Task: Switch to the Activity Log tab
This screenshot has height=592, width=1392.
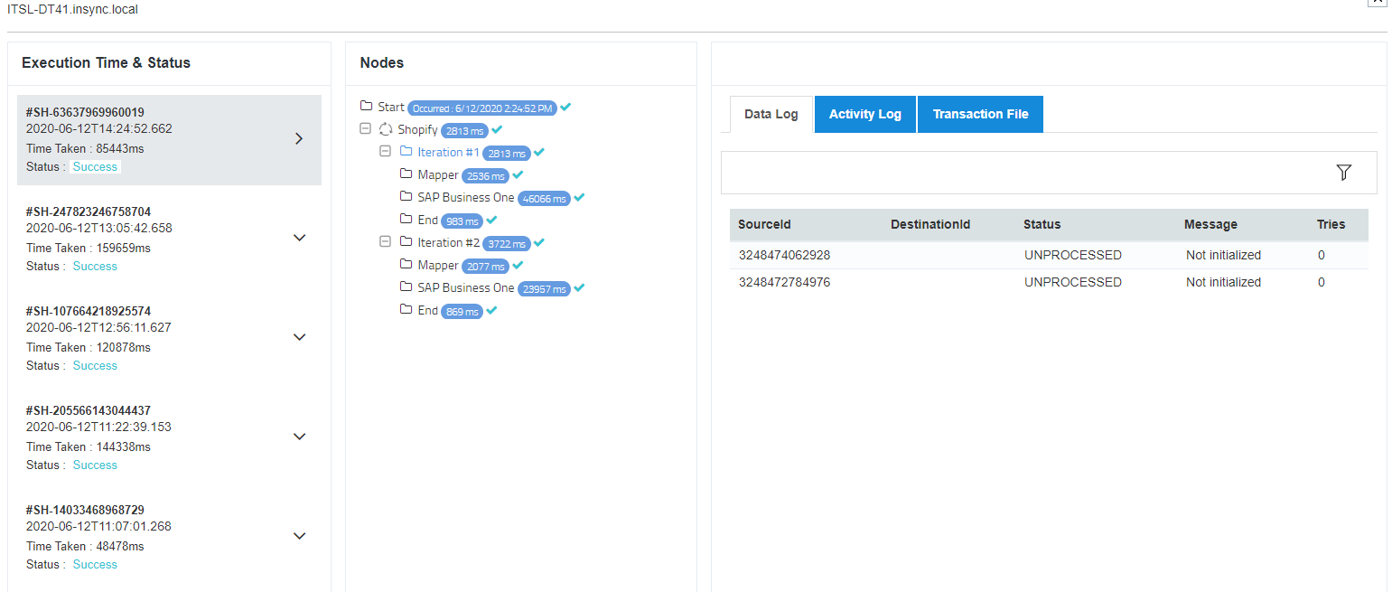Action: tap(864, 114)
